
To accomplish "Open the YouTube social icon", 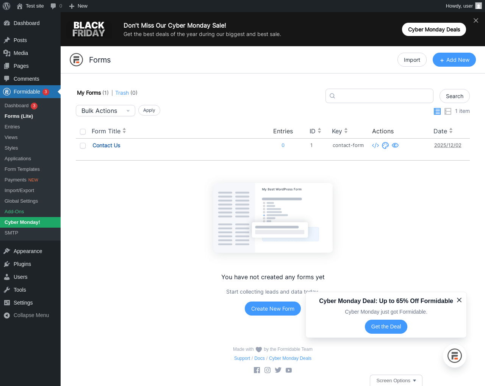I will 289,370.
